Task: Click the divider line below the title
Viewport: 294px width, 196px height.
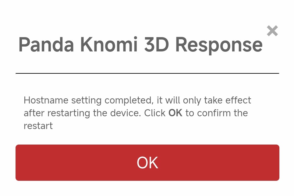Action: click(x=147, y=73)
